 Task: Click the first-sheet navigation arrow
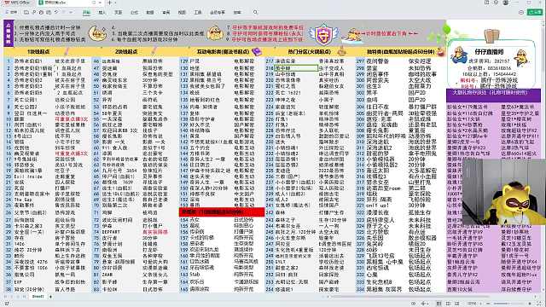click(x=6, y=297)
